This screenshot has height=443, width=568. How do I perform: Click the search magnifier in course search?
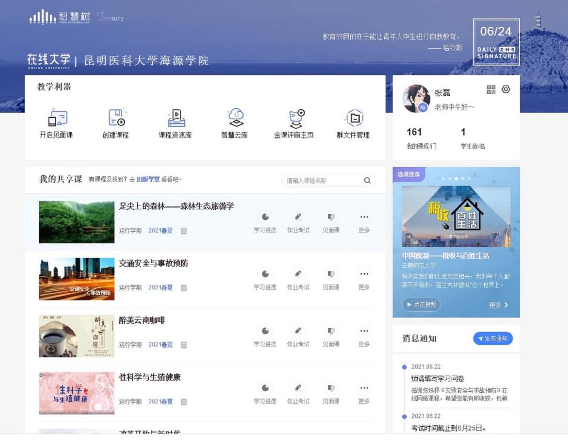(x=367, y=180)
